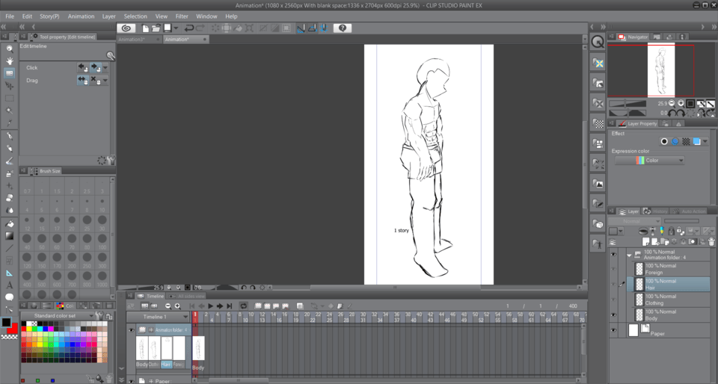
Task: Open the Timeline 1 dropdown
Action: point(185,317)
